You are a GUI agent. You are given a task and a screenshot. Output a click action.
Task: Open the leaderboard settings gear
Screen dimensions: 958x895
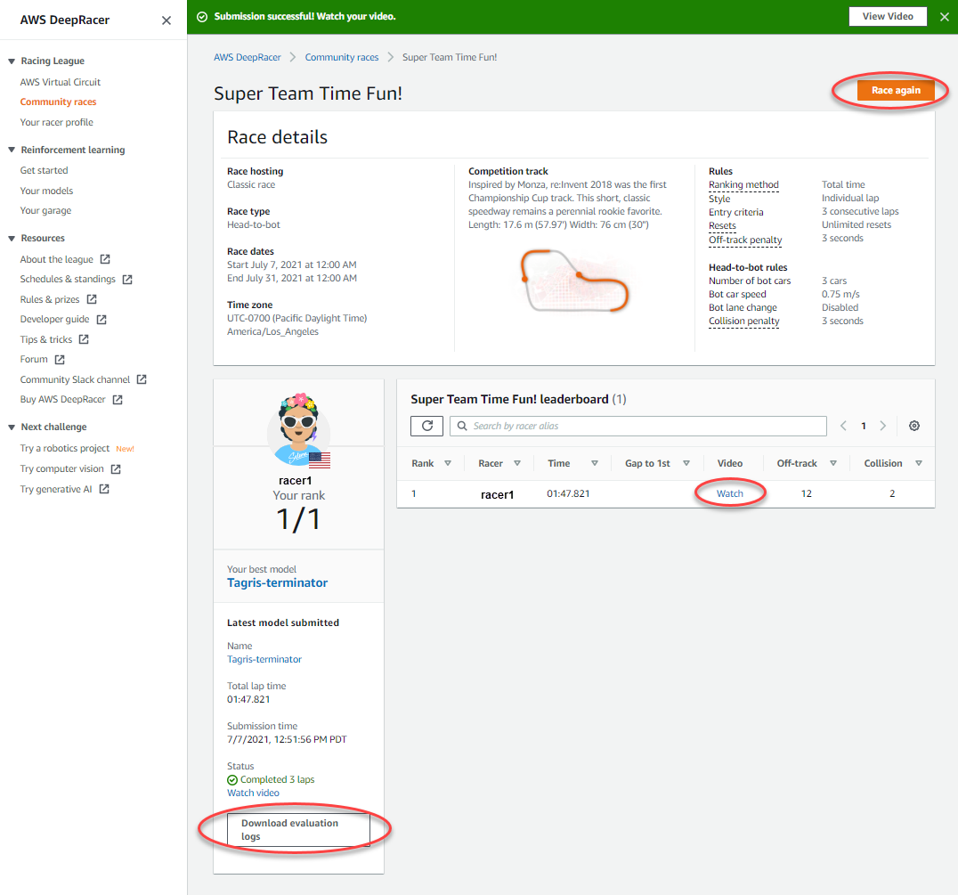913,426
